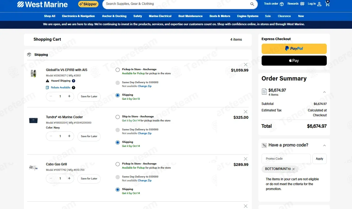Click the Rewards stripes icon
352x209 pixels.
pos(302,4)
